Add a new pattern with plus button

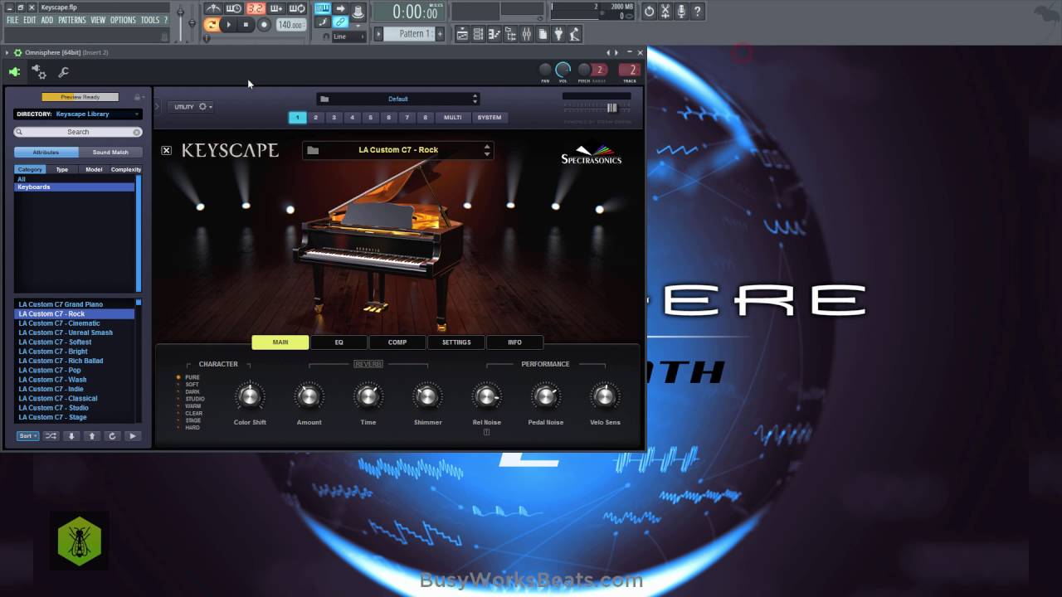coord(440,34)
